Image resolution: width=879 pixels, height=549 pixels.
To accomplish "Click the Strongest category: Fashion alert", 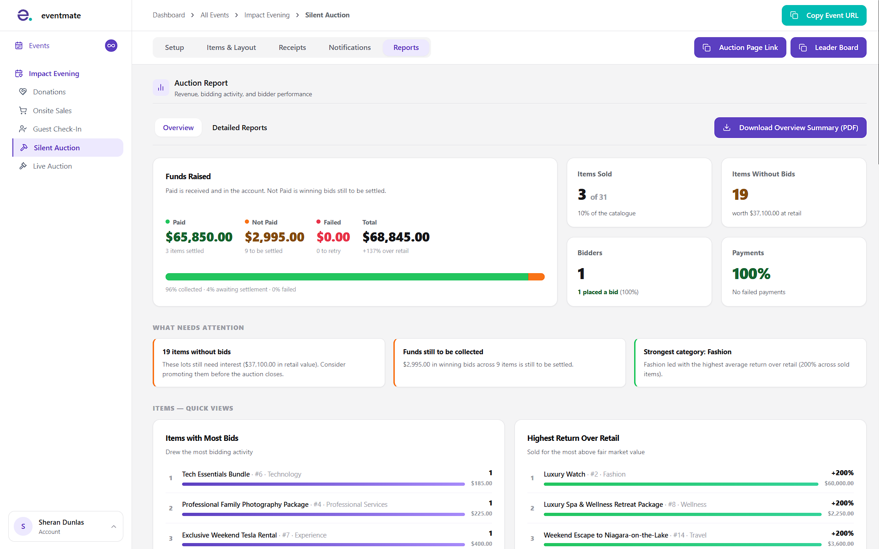I will pos(750,362).
